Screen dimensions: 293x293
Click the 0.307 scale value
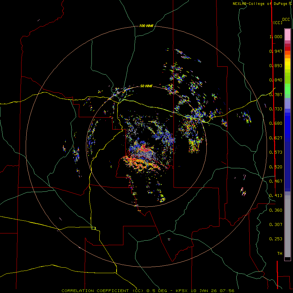coord(276,224)
